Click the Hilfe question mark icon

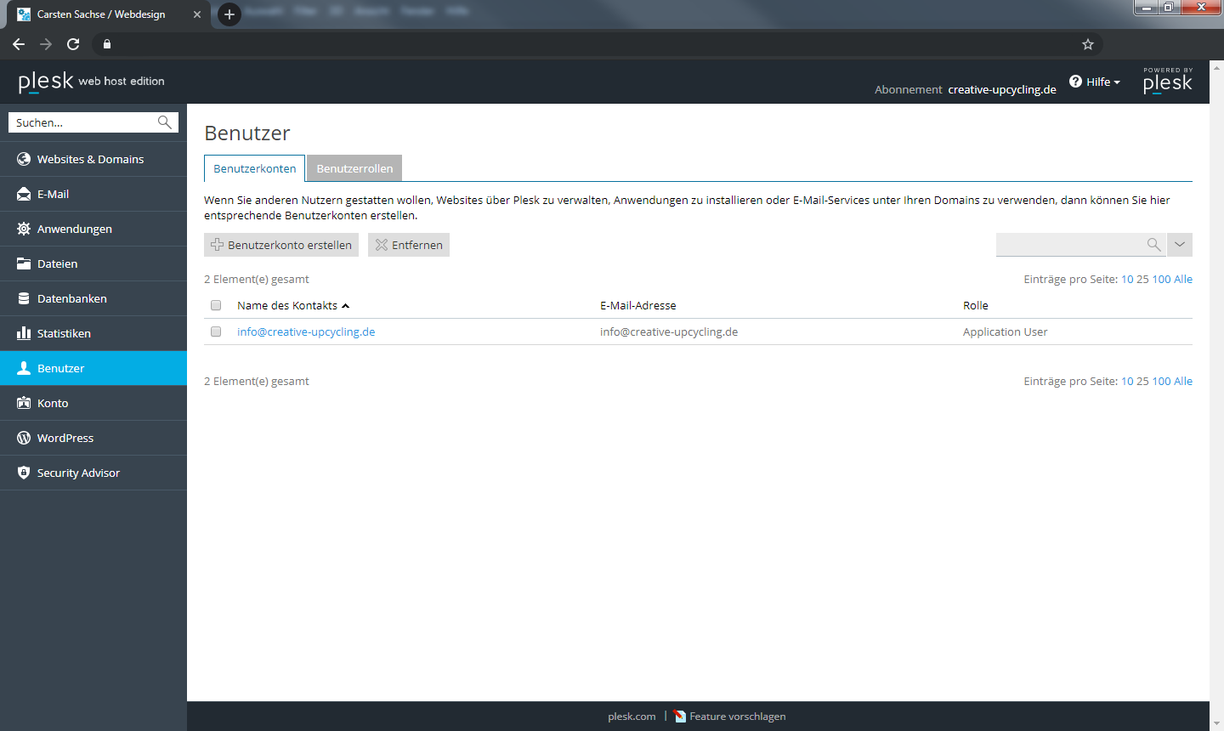[x=1076, y=82]
